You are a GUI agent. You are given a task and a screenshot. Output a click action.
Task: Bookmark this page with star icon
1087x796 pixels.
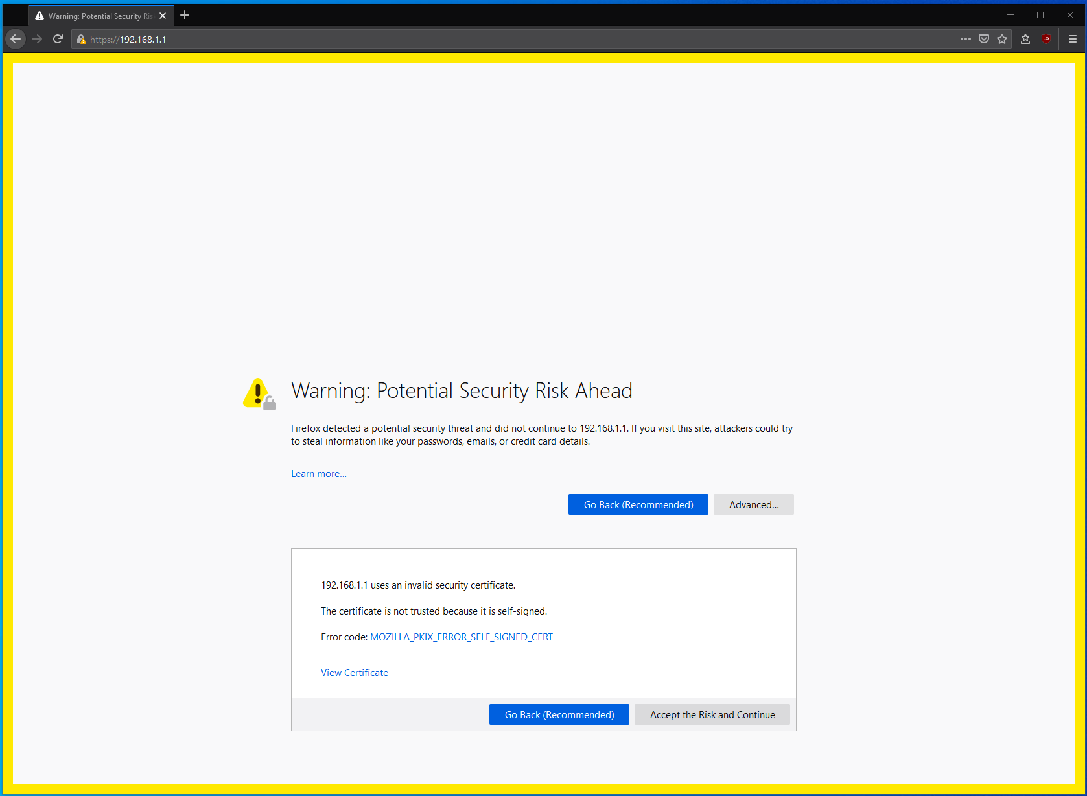click(x=1002, y=39)
